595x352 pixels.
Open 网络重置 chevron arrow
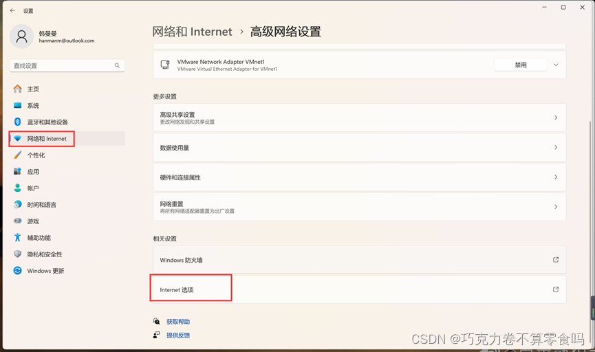coord(556,207)
